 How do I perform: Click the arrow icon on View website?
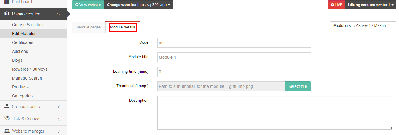coord(77,5)
